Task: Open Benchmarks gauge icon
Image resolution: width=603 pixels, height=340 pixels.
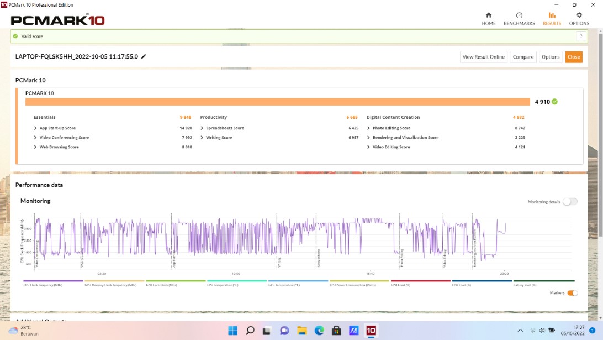Action: (x=519, y=15)
